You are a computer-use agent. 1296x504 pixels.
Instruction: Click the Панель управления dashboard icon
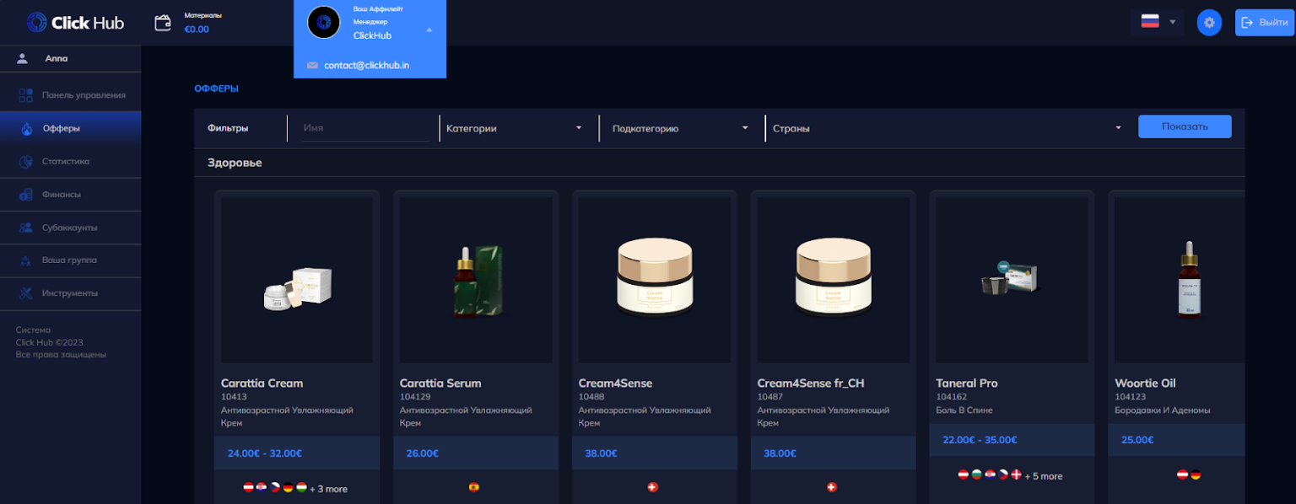[x=25, y=95]
